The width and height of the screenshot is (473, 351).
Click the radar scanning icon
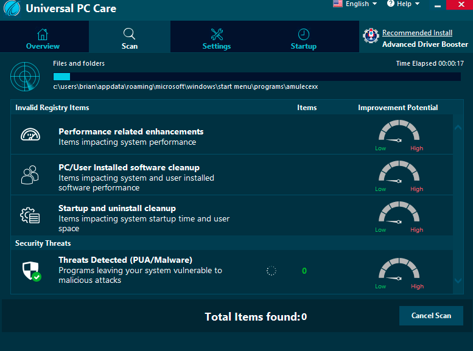[x=25, y=77]
